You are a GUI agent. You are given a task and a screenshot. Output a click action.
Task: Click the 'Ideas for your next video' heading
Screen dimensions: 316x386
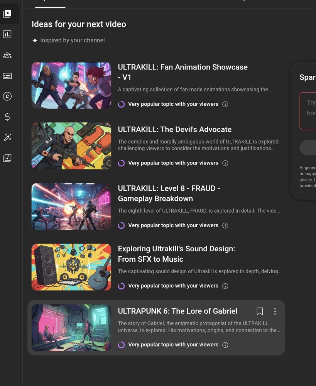(79, 24)
